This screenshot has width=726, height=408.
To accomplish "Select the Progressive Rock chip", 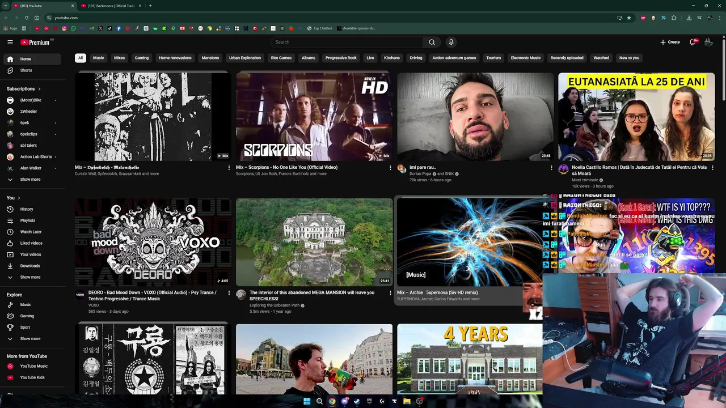I will click(x=341, y=58).
